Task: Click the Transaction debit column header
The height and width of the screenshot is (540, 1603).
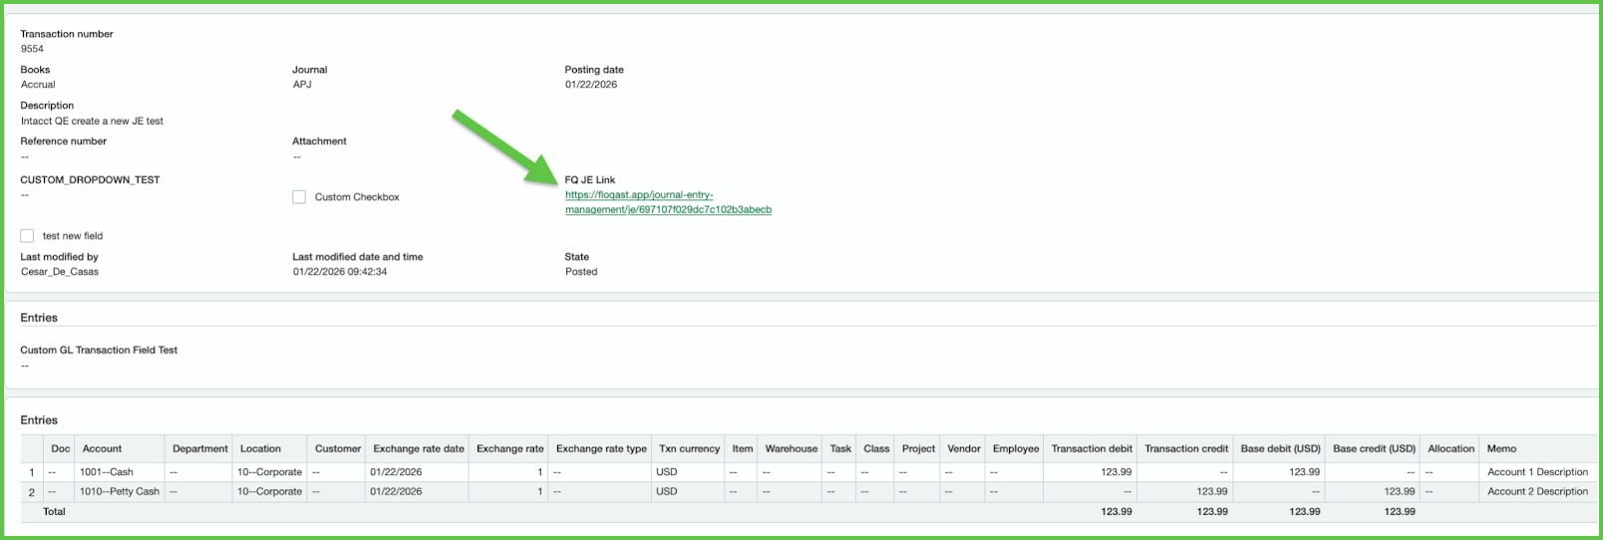Action: [1091, 448]
